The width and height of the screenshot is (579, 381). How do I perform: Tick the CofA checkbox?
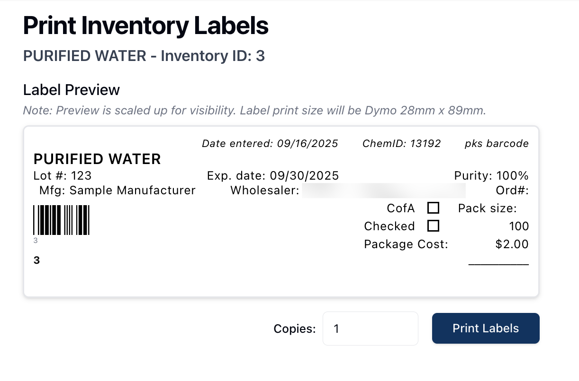[433, 208]
